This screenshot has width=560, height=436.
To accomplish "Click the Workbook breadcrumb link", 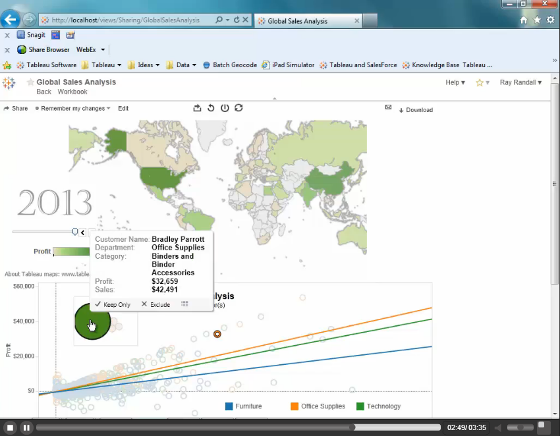I will tap(72, 92).
